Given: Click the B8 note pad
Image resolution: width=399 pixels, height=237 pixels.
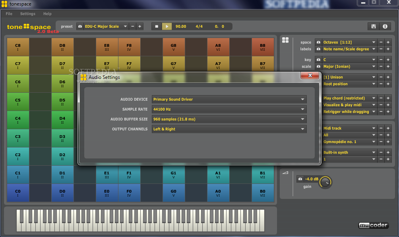Looking at the screenshot, I should click(x=263, y=47).
